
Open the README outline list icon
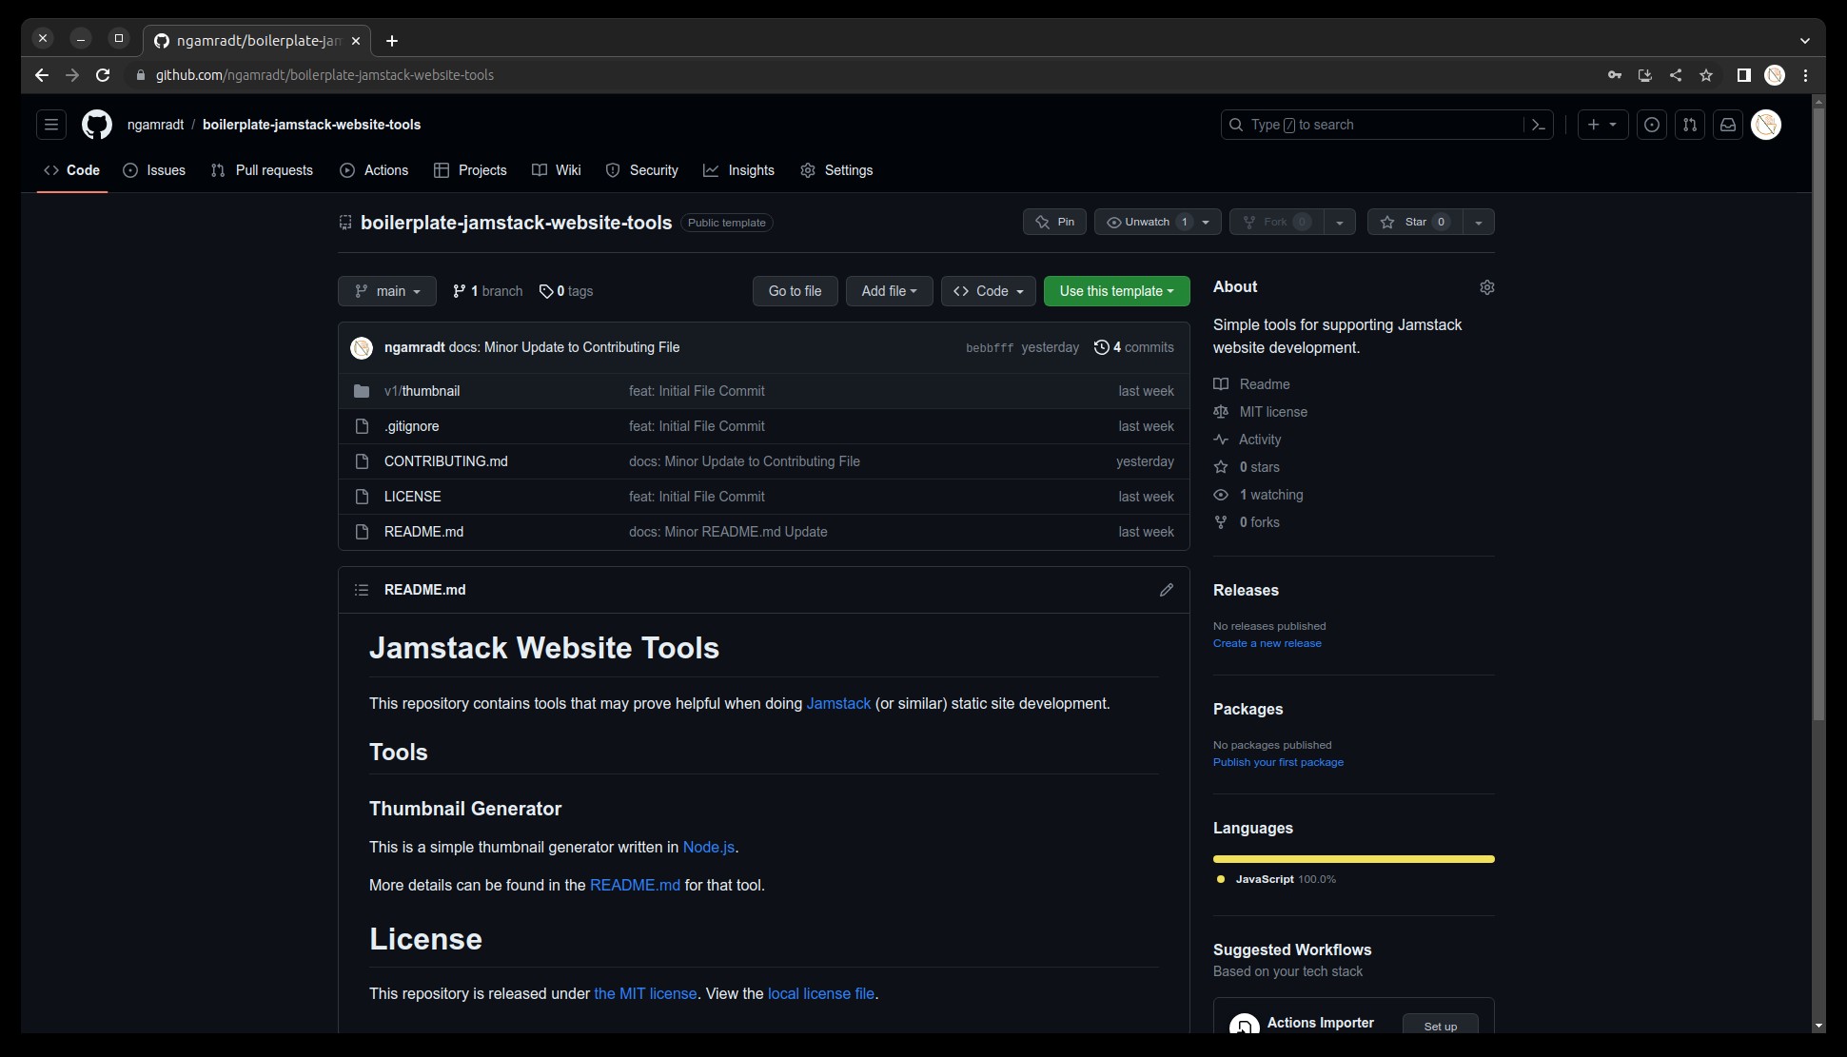pyautogui.click(x=362, y=590)
